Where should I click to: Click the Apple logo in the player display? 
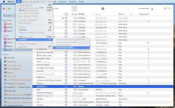point(103,8)
